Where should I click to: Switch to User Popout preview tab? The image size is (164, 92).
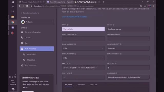pos(81,85)
